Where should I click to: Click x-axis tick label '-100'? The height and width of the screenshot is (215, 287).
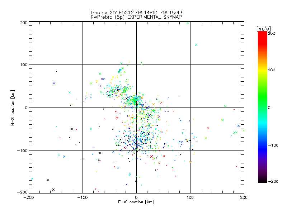83,197
